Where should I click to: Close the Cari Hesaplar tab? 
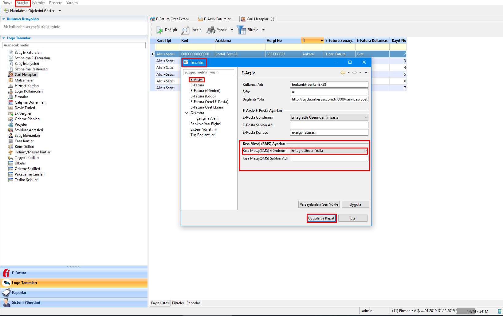[272, 19]
